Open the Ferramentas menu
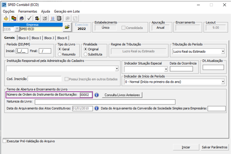The width and height of the screenshot is (231, 154). (28, 12)
